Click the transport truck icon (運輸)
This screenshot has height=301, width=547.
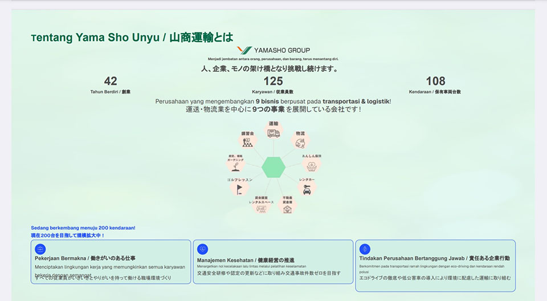pyautogui.click(x=273, y=132)
